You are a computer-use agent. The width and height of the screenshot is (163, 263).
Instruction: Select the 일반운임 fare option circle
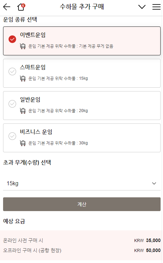(x=12, y=104)
